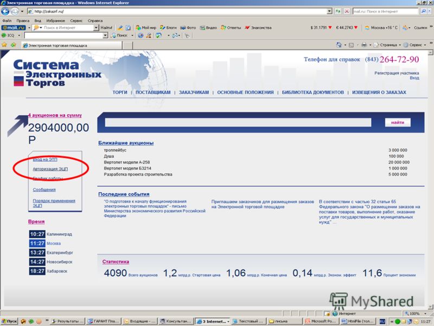Click the Мой мир toolbar icon

tap(146, 28)
